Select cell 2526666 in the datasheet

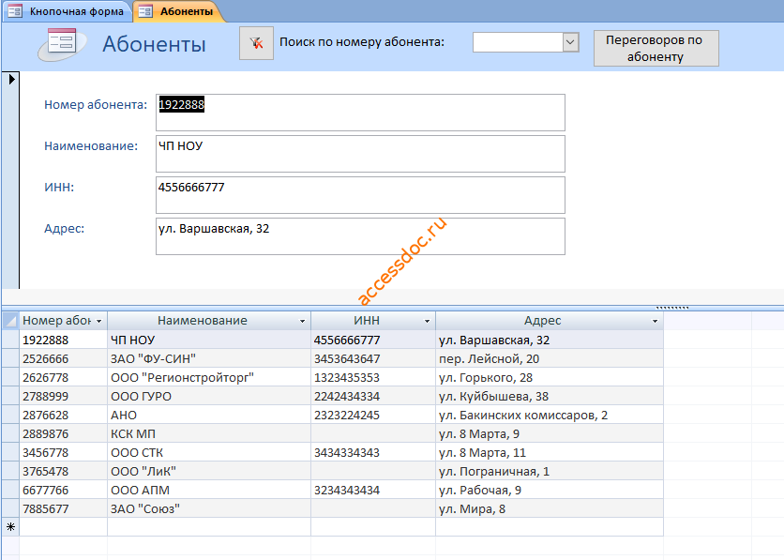[x=64, y=359]
